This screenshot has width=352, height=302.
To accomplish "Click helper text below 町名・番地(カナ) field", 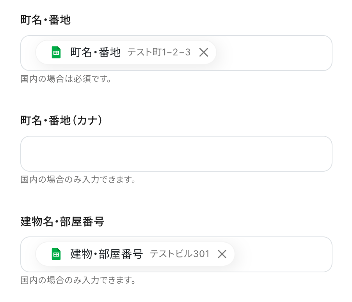I will (x=78, y=180).
